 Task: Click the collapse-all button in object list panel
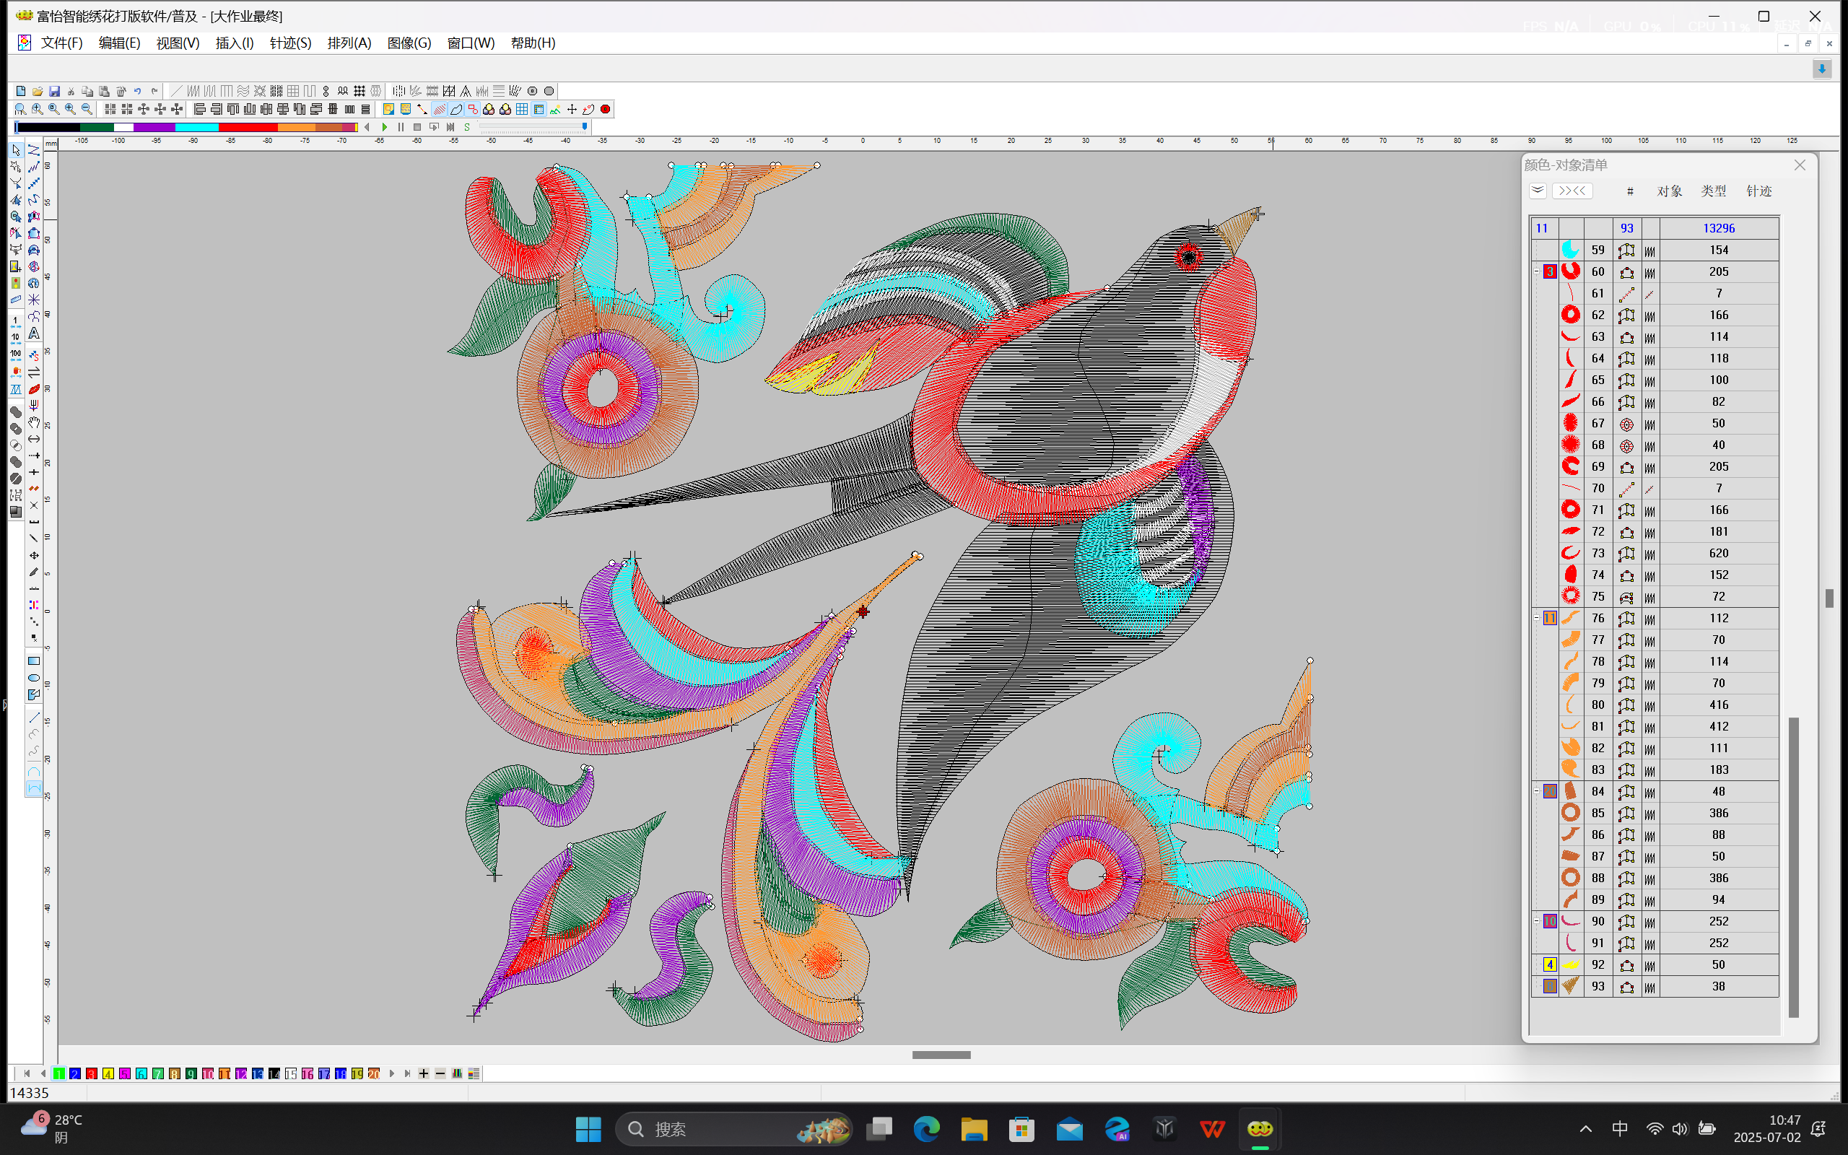[1538, 190]
